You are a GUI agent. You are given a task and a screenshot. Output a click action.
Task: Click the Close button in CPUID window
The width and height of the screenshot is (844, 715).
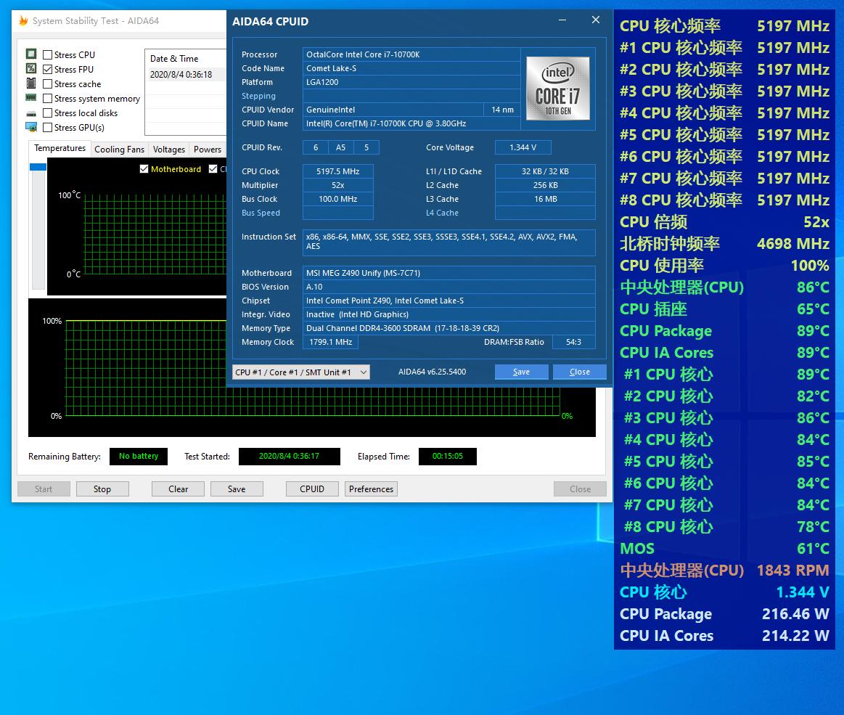pyautogui.click(x=580, y=372)
